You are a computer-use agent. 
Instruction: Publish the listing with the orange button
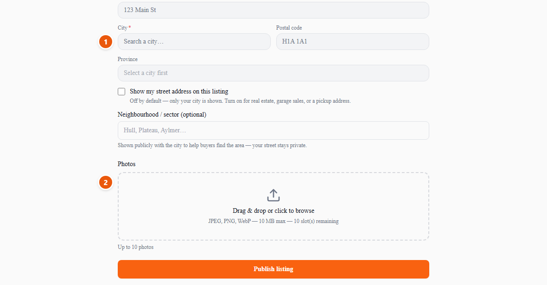coord(273,269)
